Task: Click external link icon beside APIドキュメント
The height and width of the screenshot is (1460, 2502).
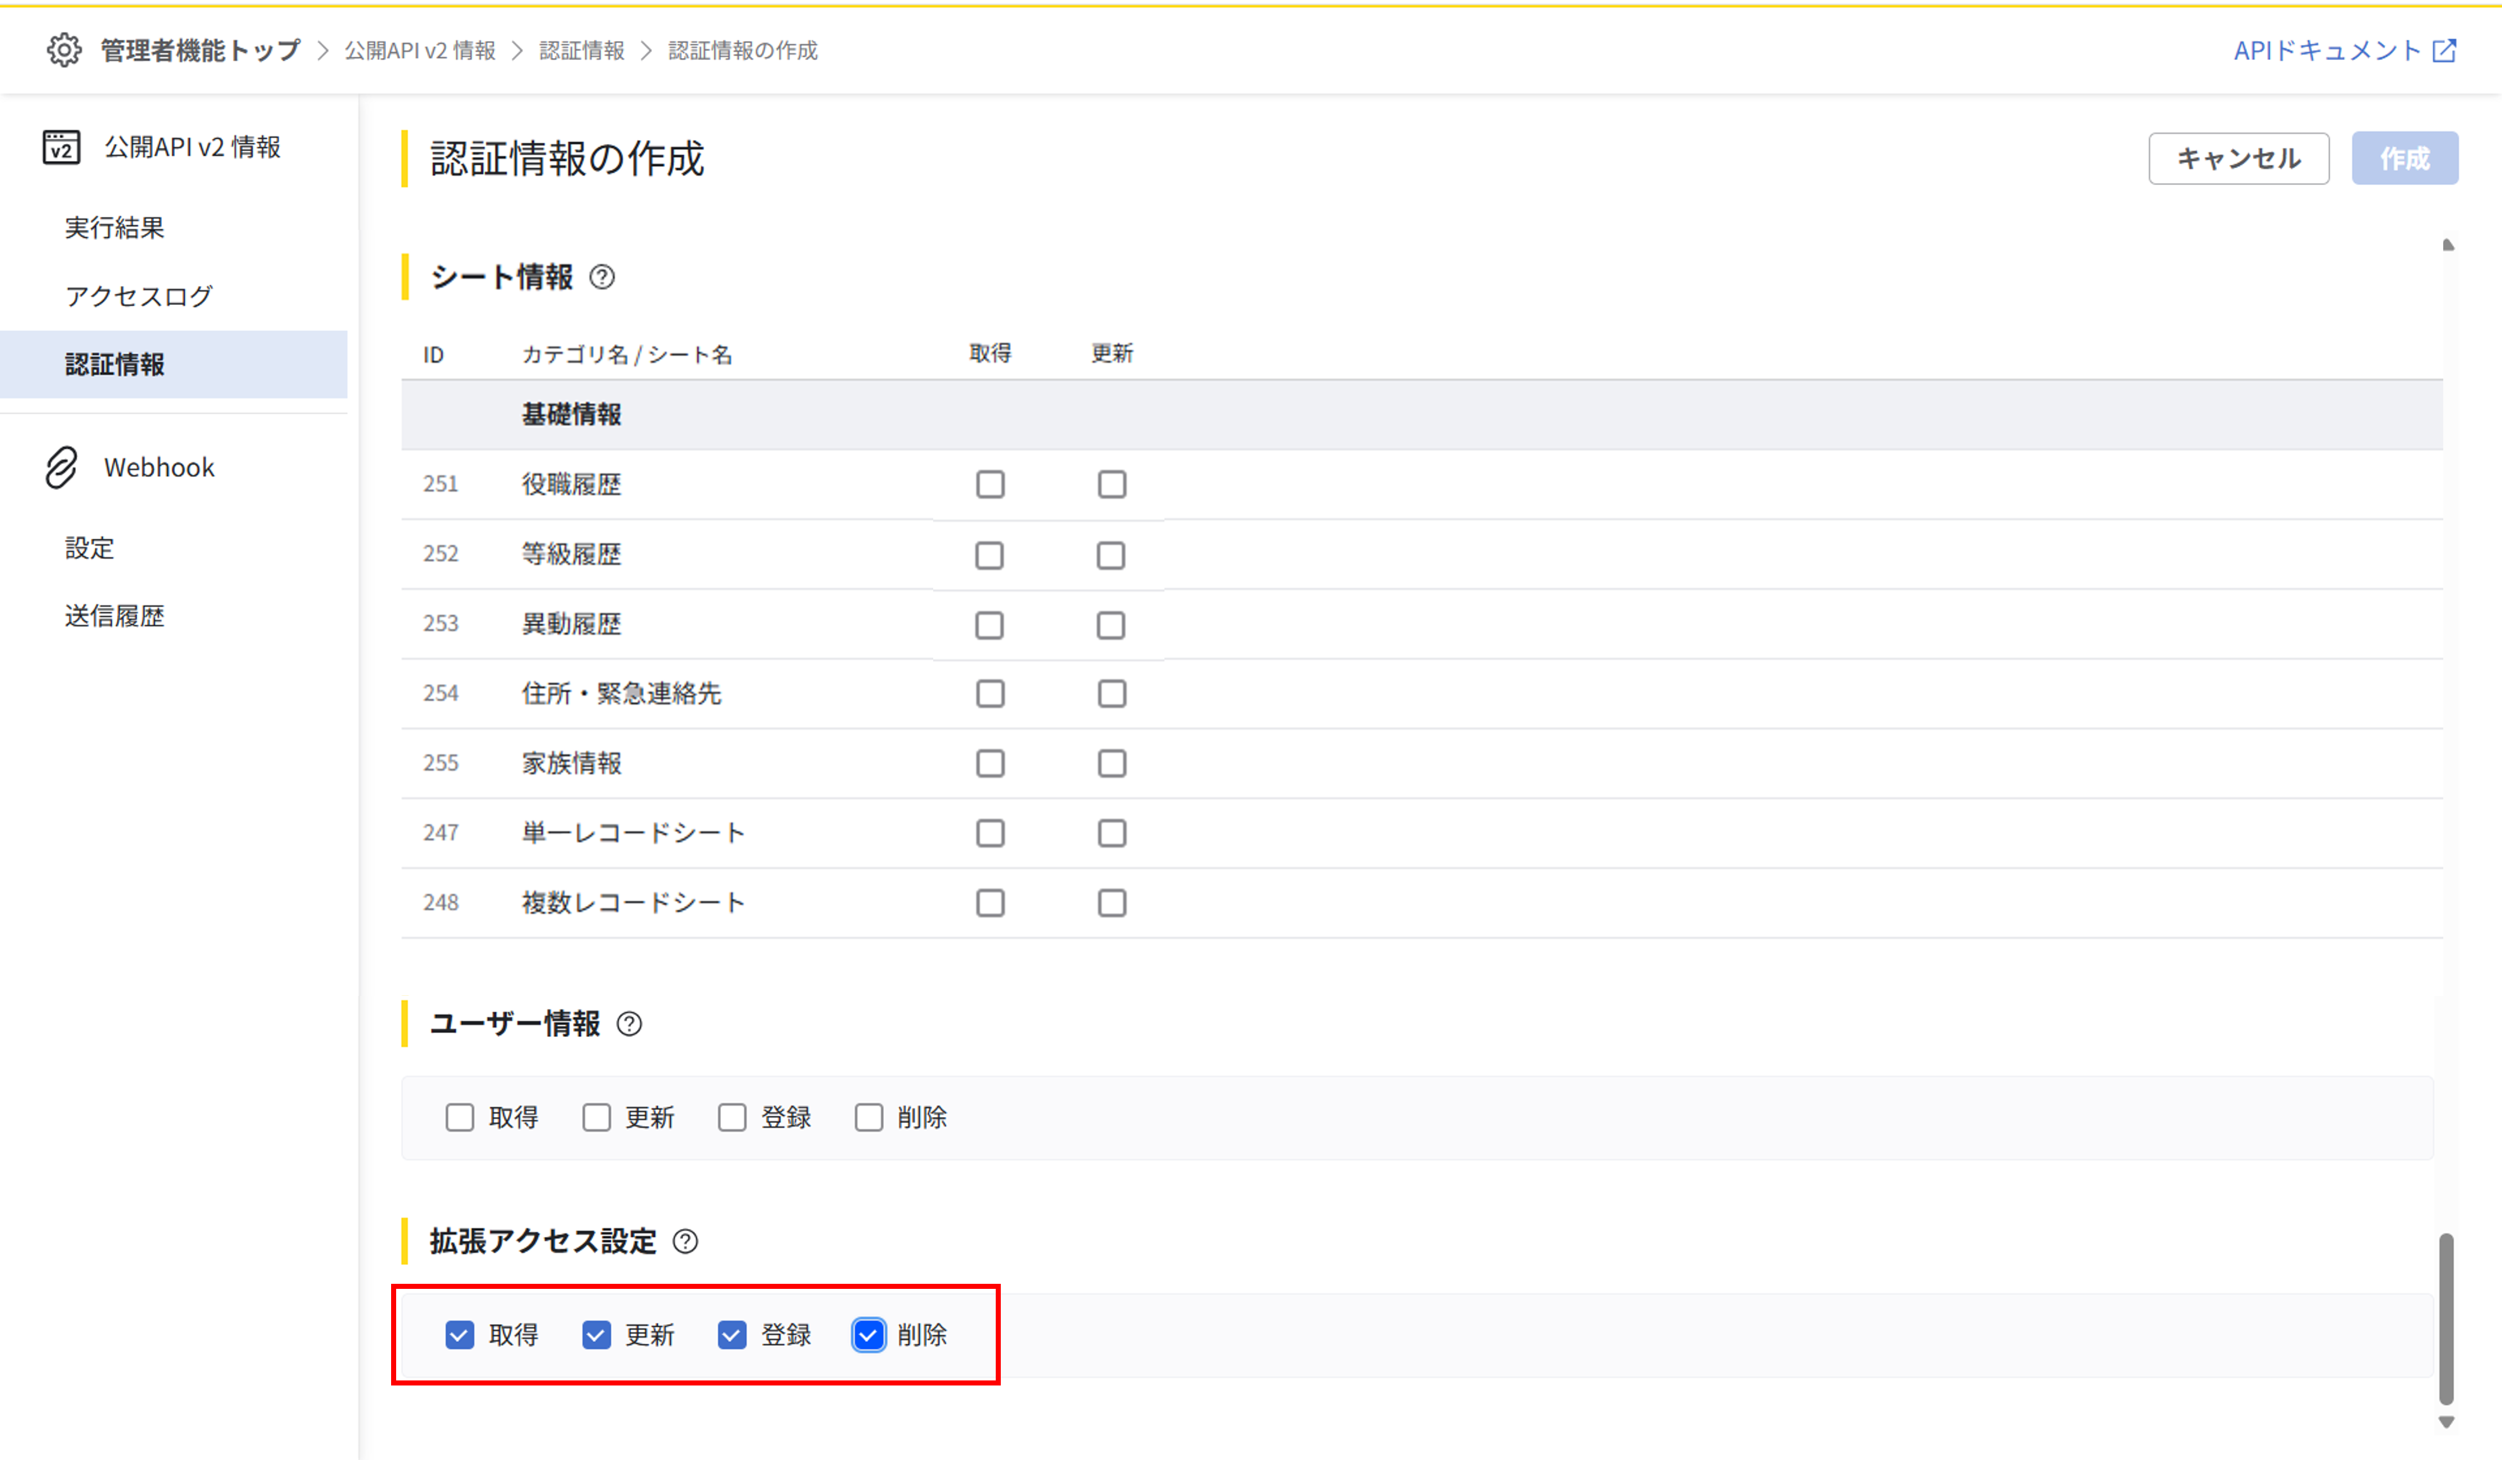Action: [x=2445, y=51]
